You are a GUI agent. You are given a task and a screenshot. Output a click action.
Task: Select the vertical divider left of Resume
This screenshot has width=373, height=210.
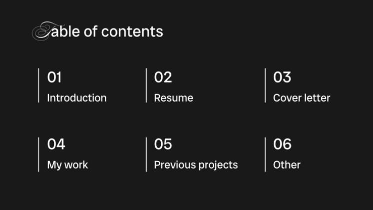[x=146, y=85]
